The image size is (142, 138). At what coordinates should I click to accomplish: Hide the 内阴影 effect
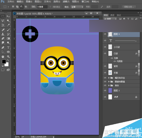point(115,61)
